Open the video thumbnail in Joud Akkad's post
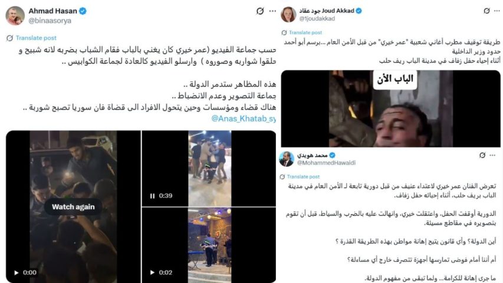This screenshot has height=283, width=503. point(391,108)
